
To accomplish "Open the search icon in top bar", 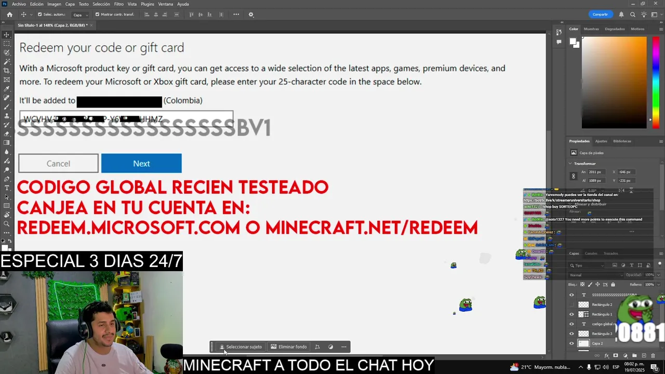I will [x=633, y=15].
